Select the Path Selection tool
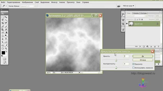This screenshot has height=91, width=163. coord(3,42)
